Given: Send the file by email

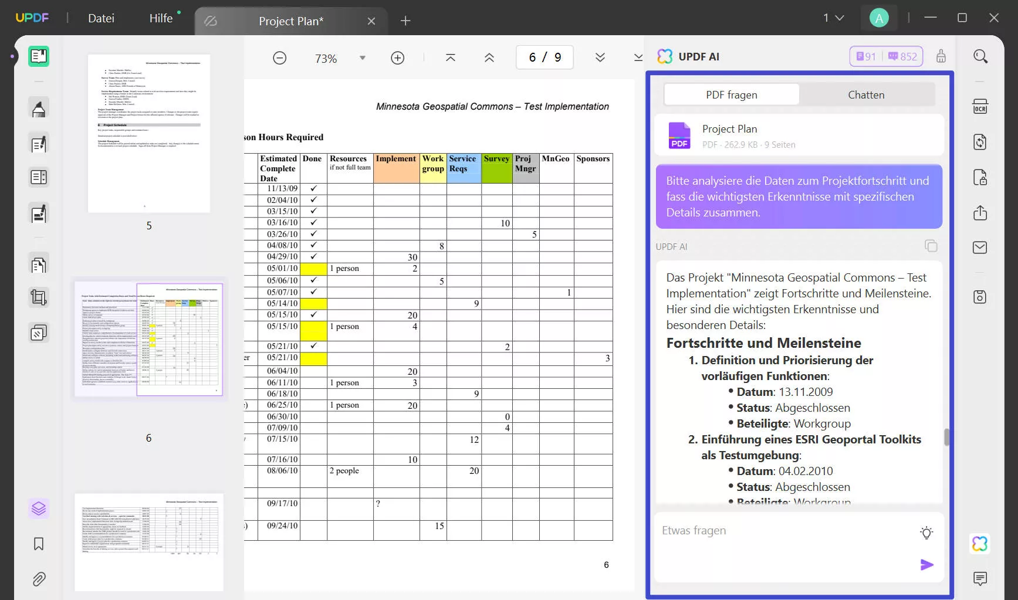Looking at the screenshot, I should tap(980, 248).
